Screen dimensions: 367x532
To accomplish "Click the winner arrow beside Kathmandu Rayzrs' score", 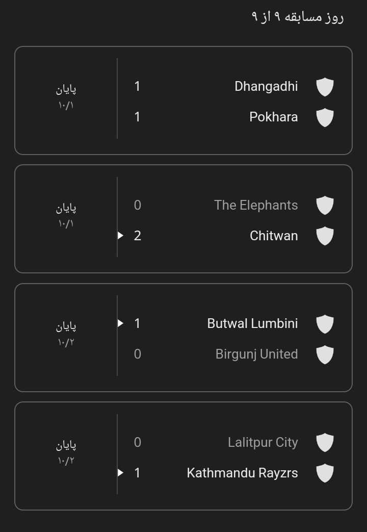I will click(x=121, y=473).
